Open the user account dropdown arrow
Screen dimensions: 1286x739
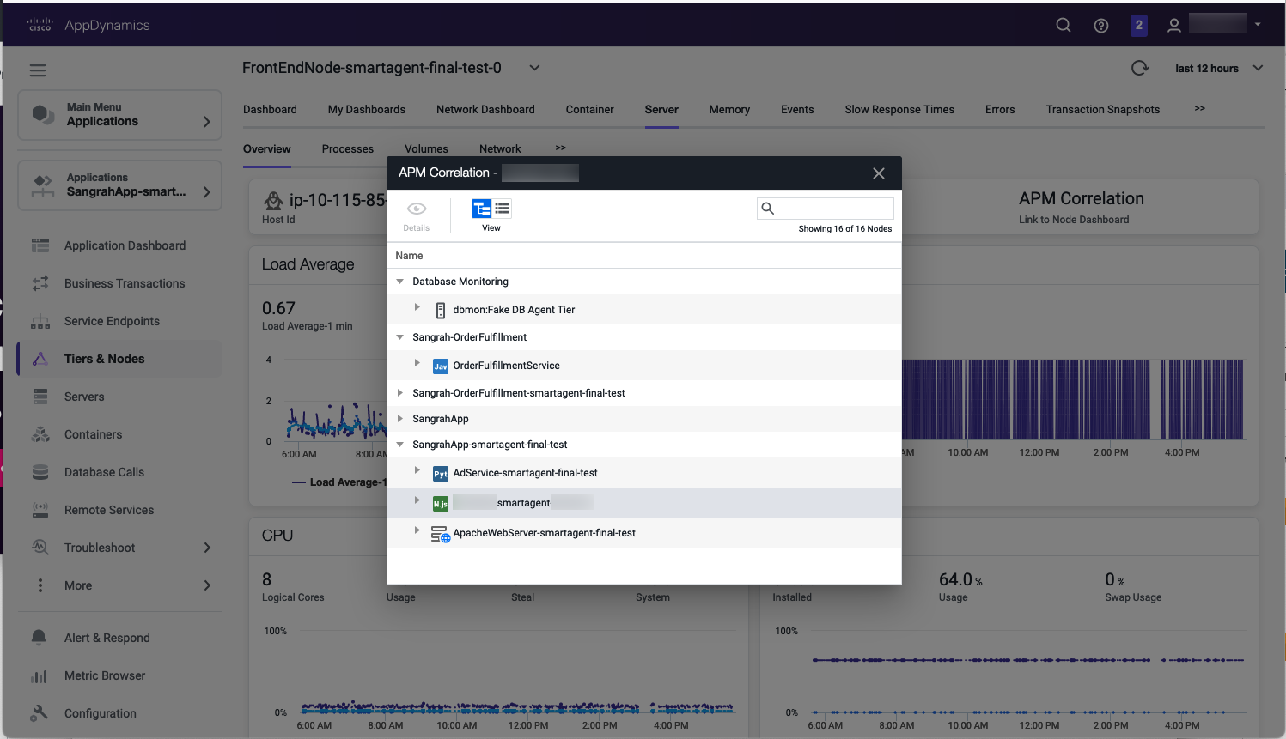point(1258,25)
